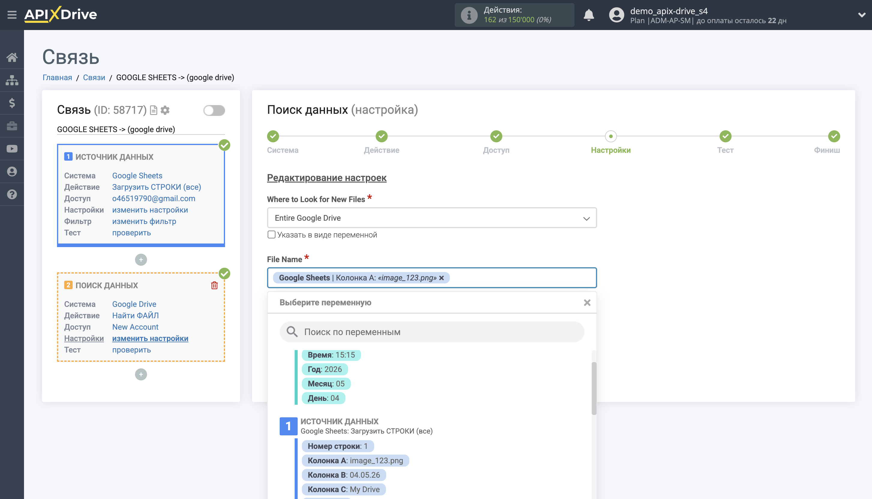Toggle the connection on/off switch
This screenshot has height=499, width=872.
click(214, 110)
